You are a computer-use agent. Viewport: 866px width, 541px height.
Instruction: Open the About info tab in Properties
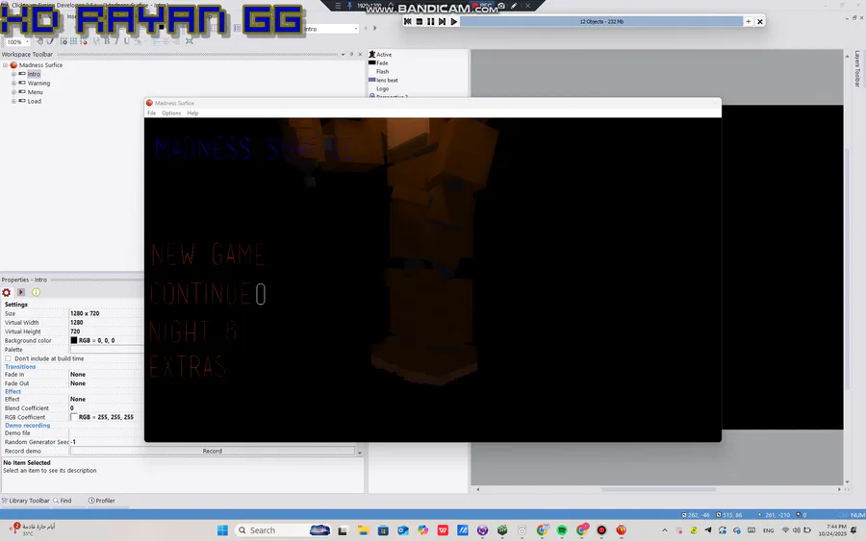[36, 292]
